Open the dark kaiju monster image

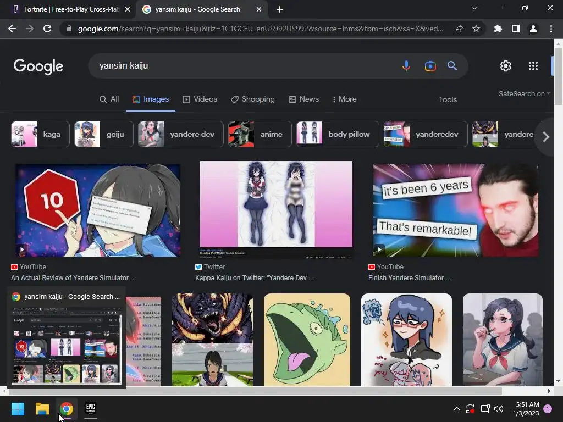coord(212,340)
